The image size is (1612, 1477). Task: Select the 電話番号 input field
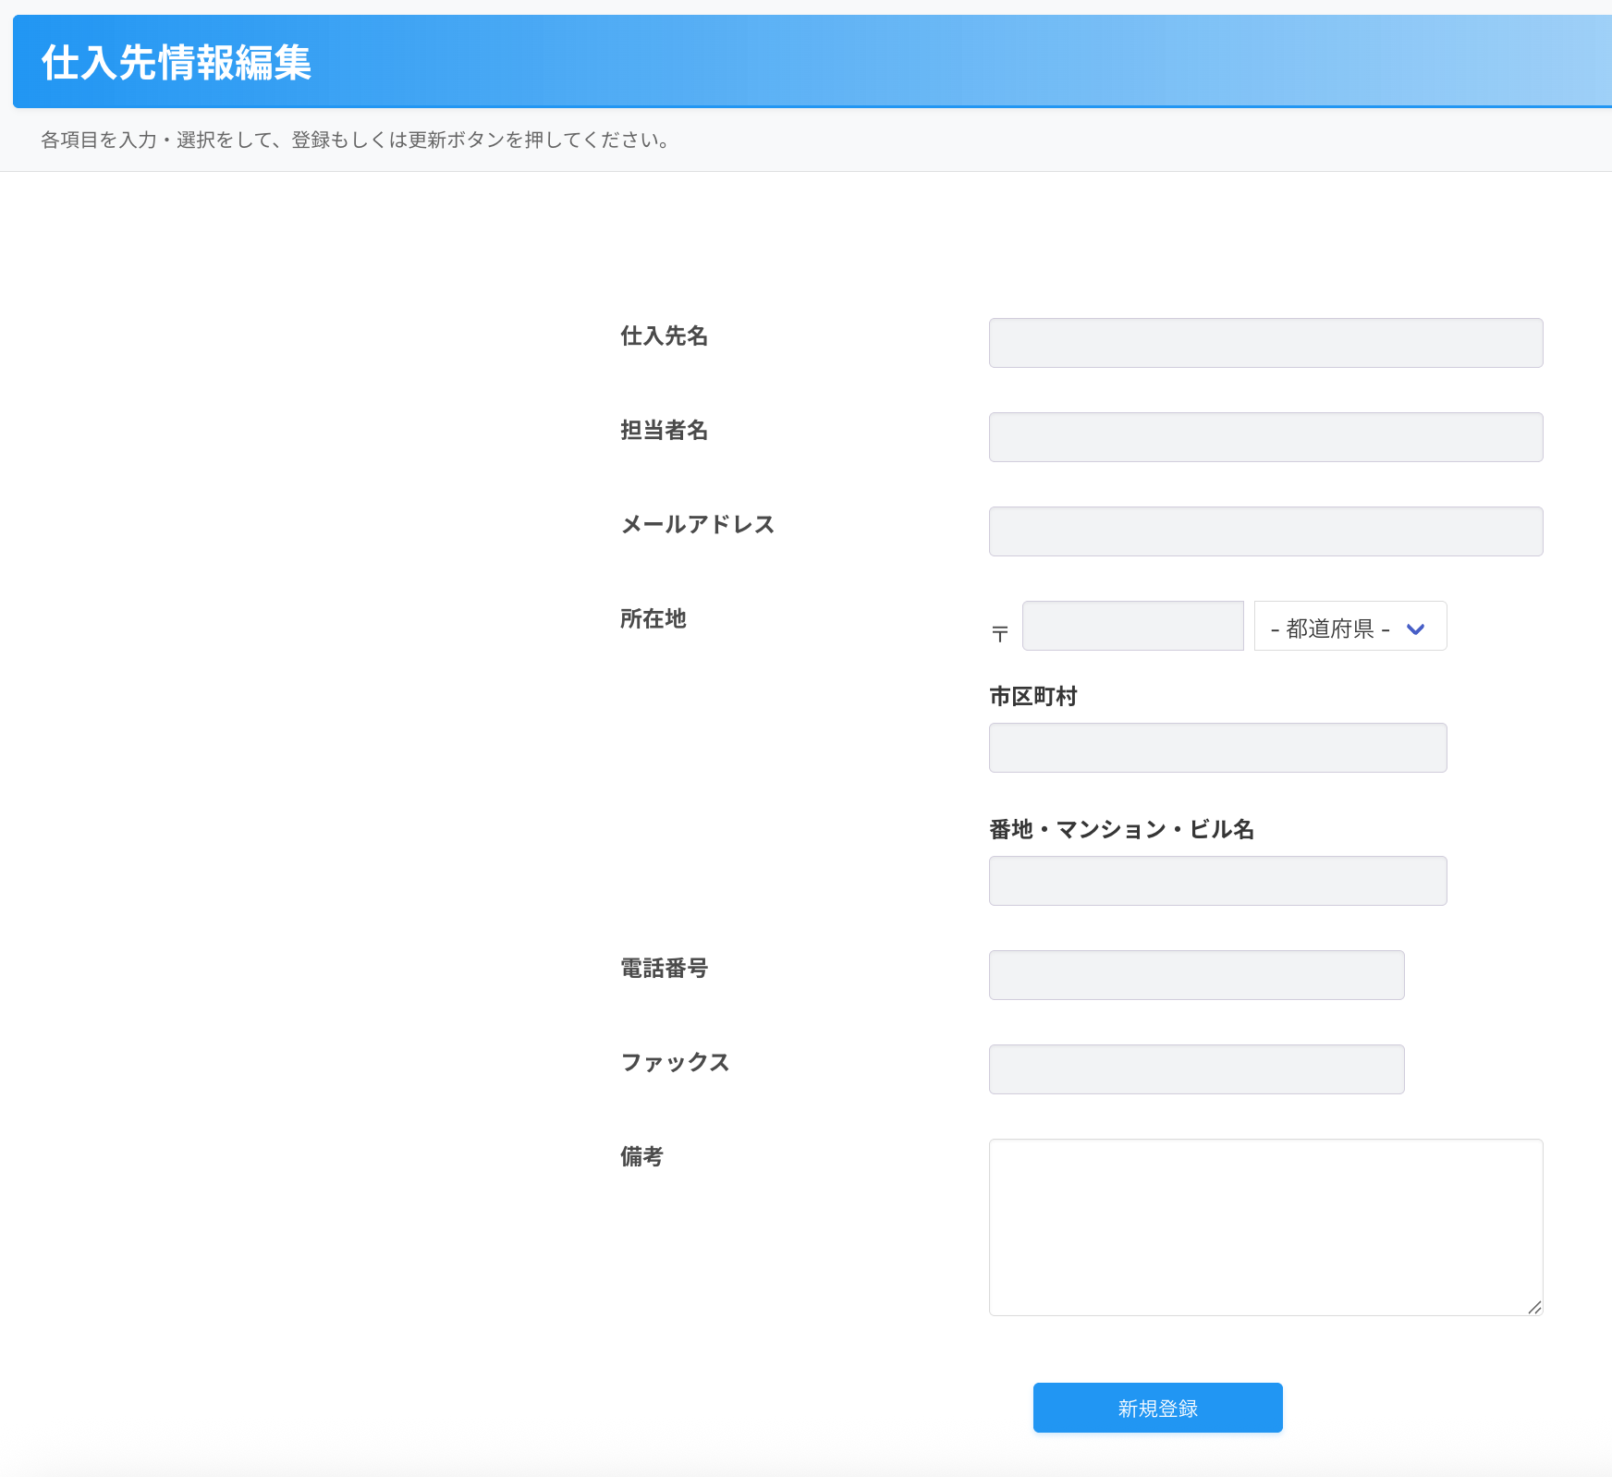(1196, 975)
